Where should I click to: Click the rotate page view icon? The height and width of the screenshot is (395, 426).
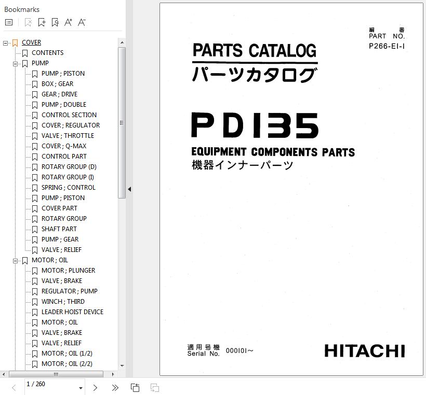click(x=135, y=388)
